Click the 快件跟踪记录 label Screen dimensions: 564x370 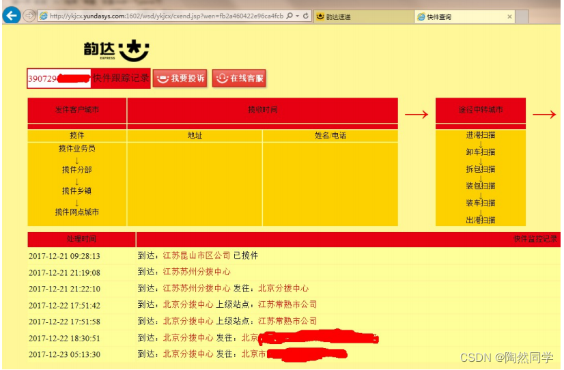click(x=120, y=78)
